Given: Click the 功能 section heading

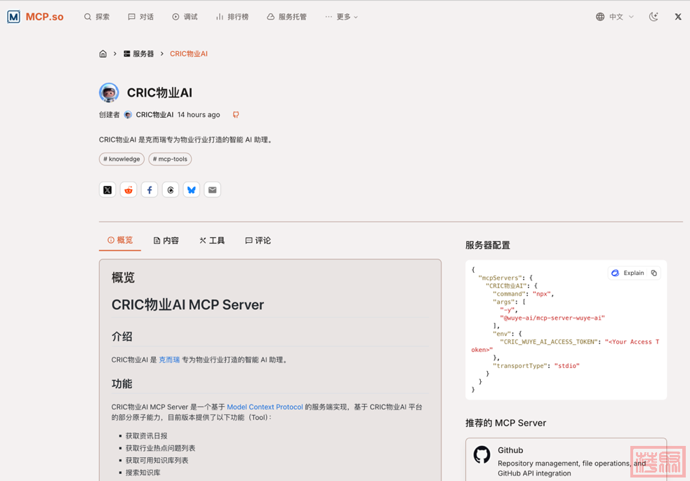Looking at the screenshot, I should [122, 384].
